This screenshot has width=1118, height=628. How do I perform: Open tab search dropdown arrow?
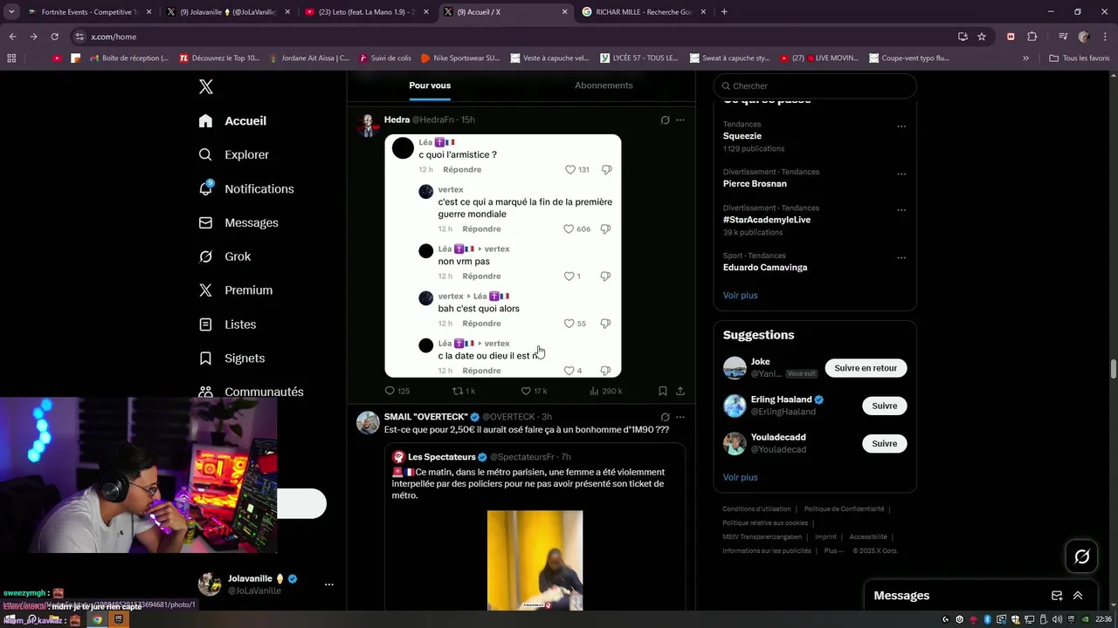click(x=11, y=12)
